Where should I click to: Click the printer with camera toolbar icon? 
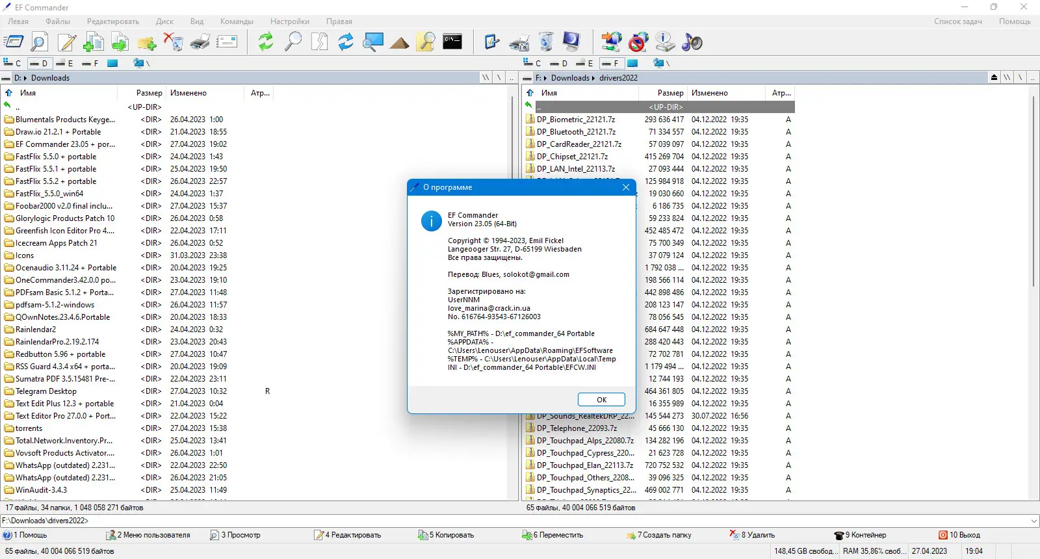(519, 43)
